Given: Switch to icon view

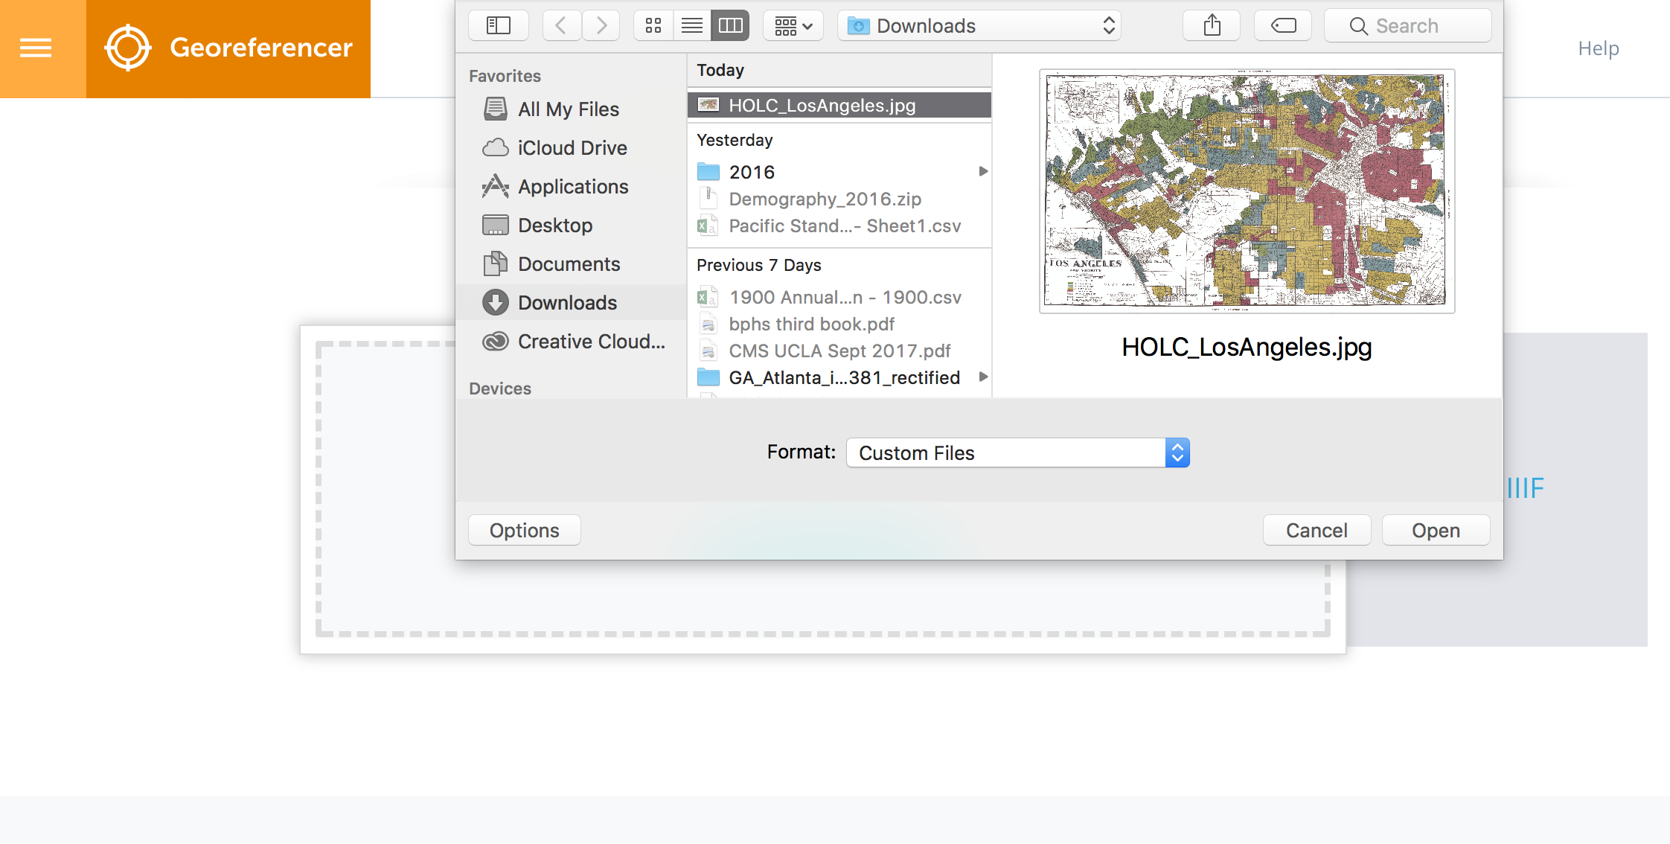Looking at the screenshot, I should pyautogui.click(x=653, y=26).
